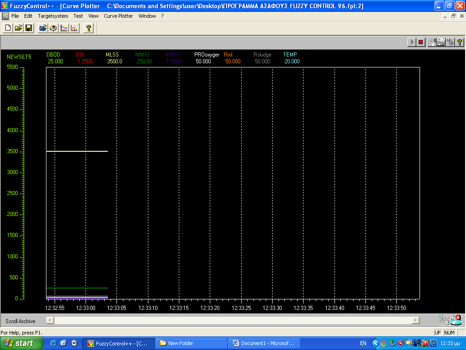
Task: Open the Targetsystem menu
Action: [x=53, y=16]
